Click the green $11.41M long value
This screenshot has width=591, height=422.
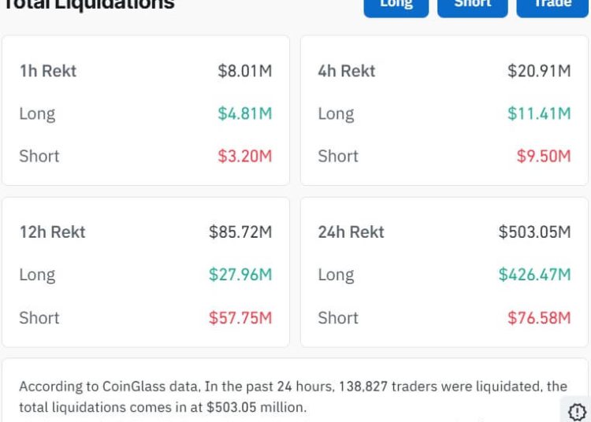(x=539, y=113)
